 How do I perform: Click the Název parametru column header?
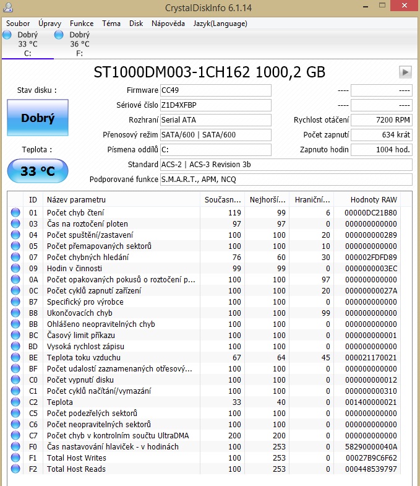pyautogui.click(x=76, y=200)
